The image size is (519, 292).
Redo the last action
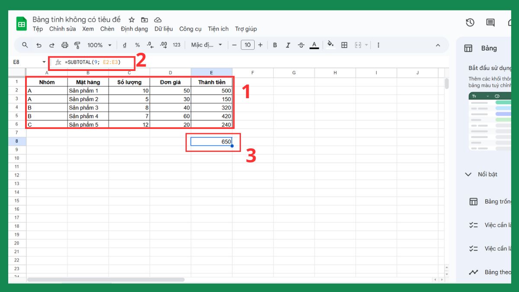[x=51, y=45]
